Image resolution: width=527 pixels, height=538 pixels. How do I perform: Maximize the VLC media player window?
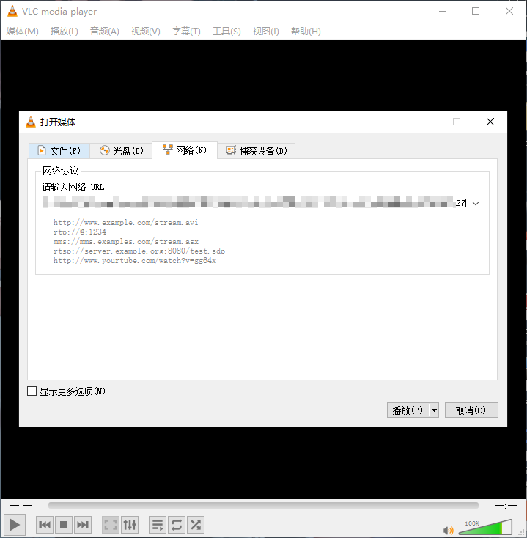pos(476,11)
